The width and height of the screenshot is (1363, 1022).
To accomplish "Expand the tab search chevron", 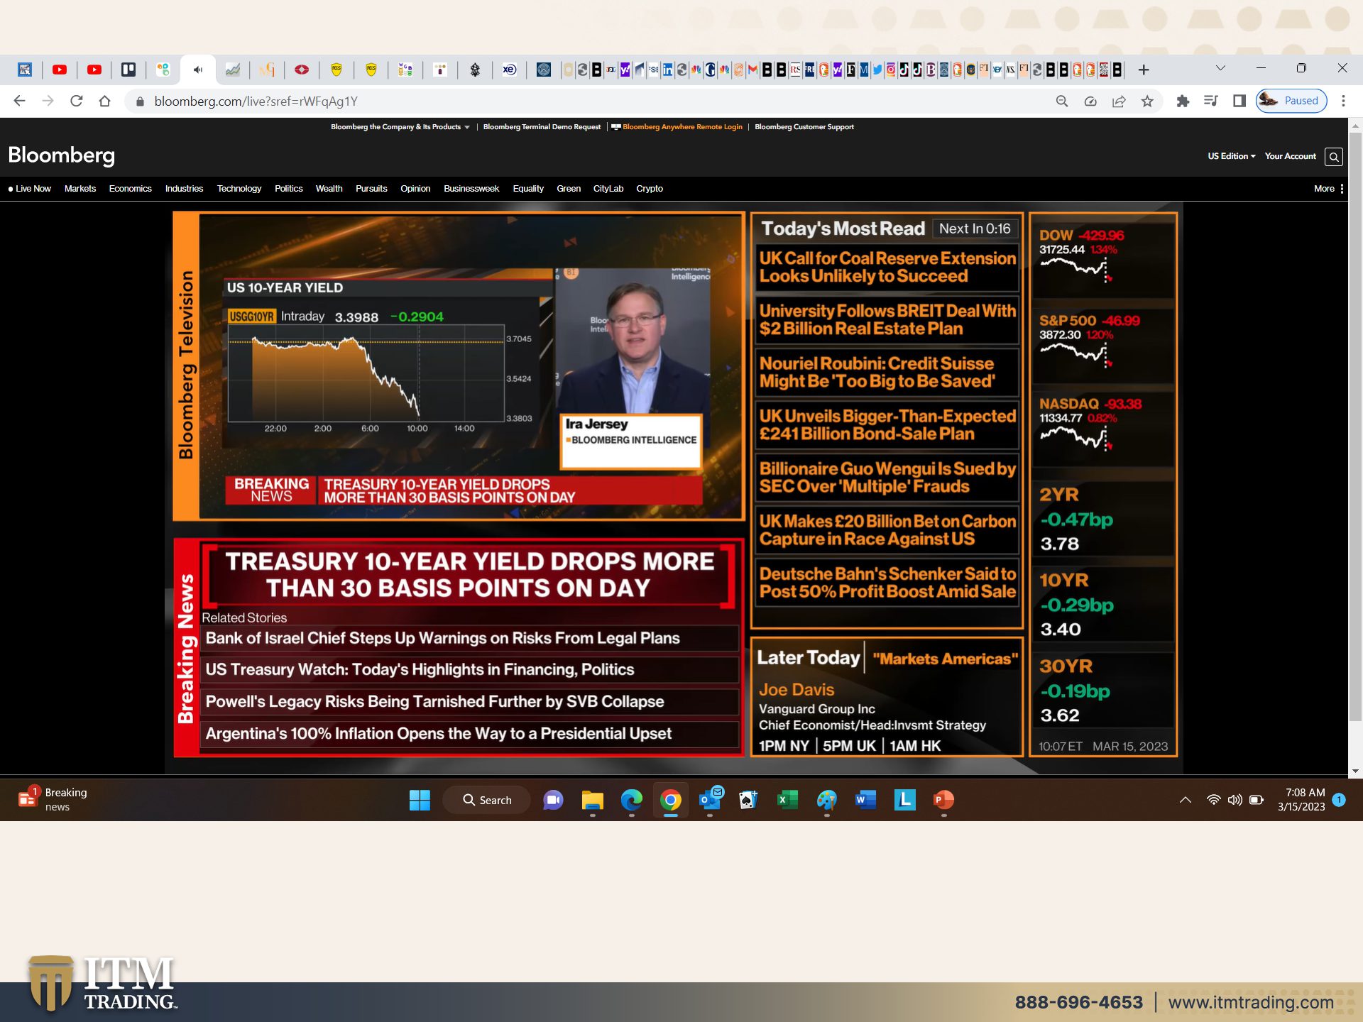I will coord(1220,68).
